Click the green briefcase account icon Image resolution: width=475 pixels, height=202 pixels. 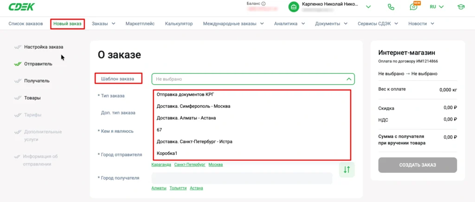(x=294, y=7)
